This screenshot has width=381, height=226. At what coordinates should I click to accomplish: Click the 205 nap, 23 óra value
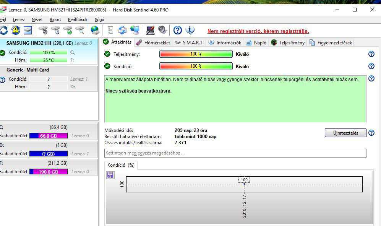[191, 130]
